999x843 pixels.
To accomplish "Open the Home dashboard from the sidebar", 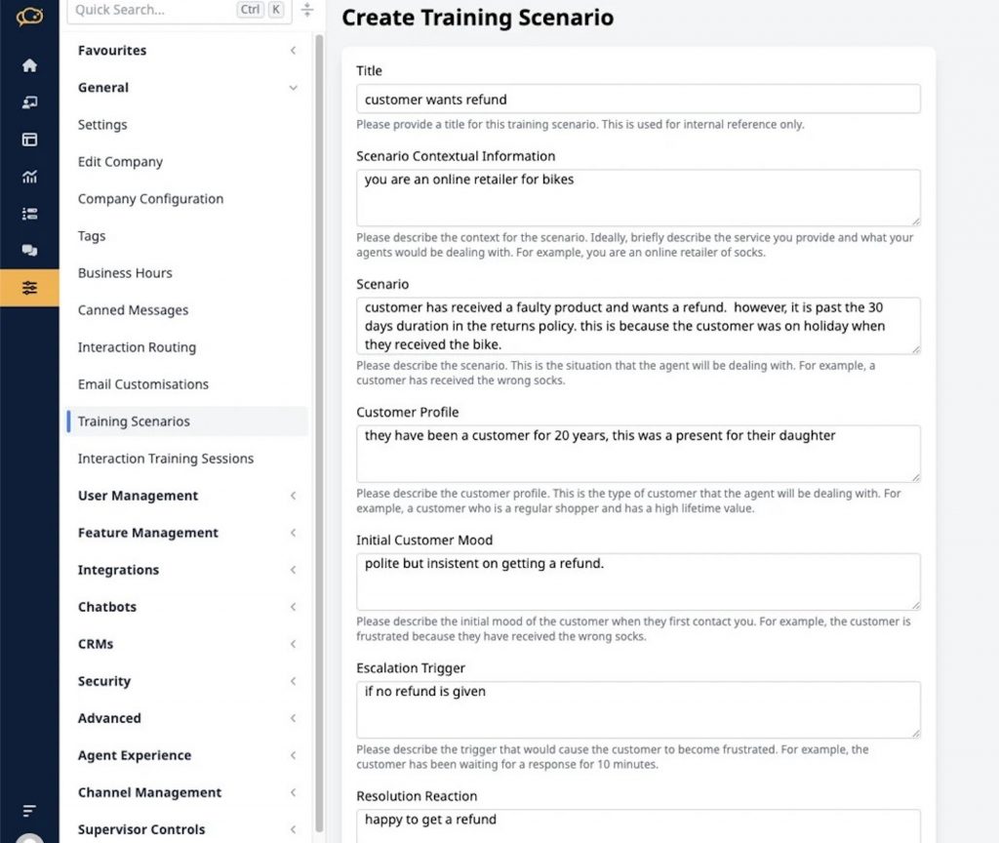I will pos(28,63).
